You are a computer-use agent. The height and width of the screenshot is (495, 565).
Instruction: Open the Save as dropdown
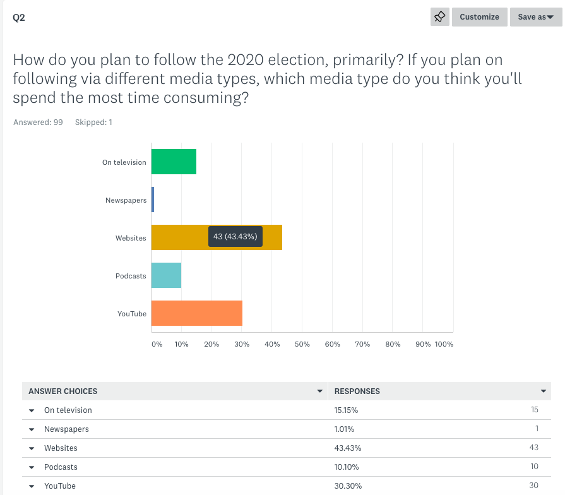pyautogui.click(x=535, y=17)
